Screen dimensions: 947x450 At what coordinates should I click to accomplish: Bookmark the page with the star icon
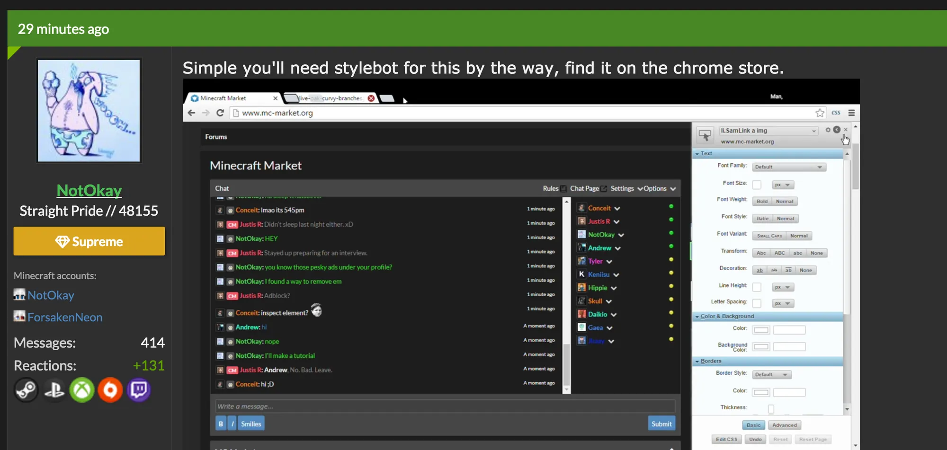pos(820,113)
